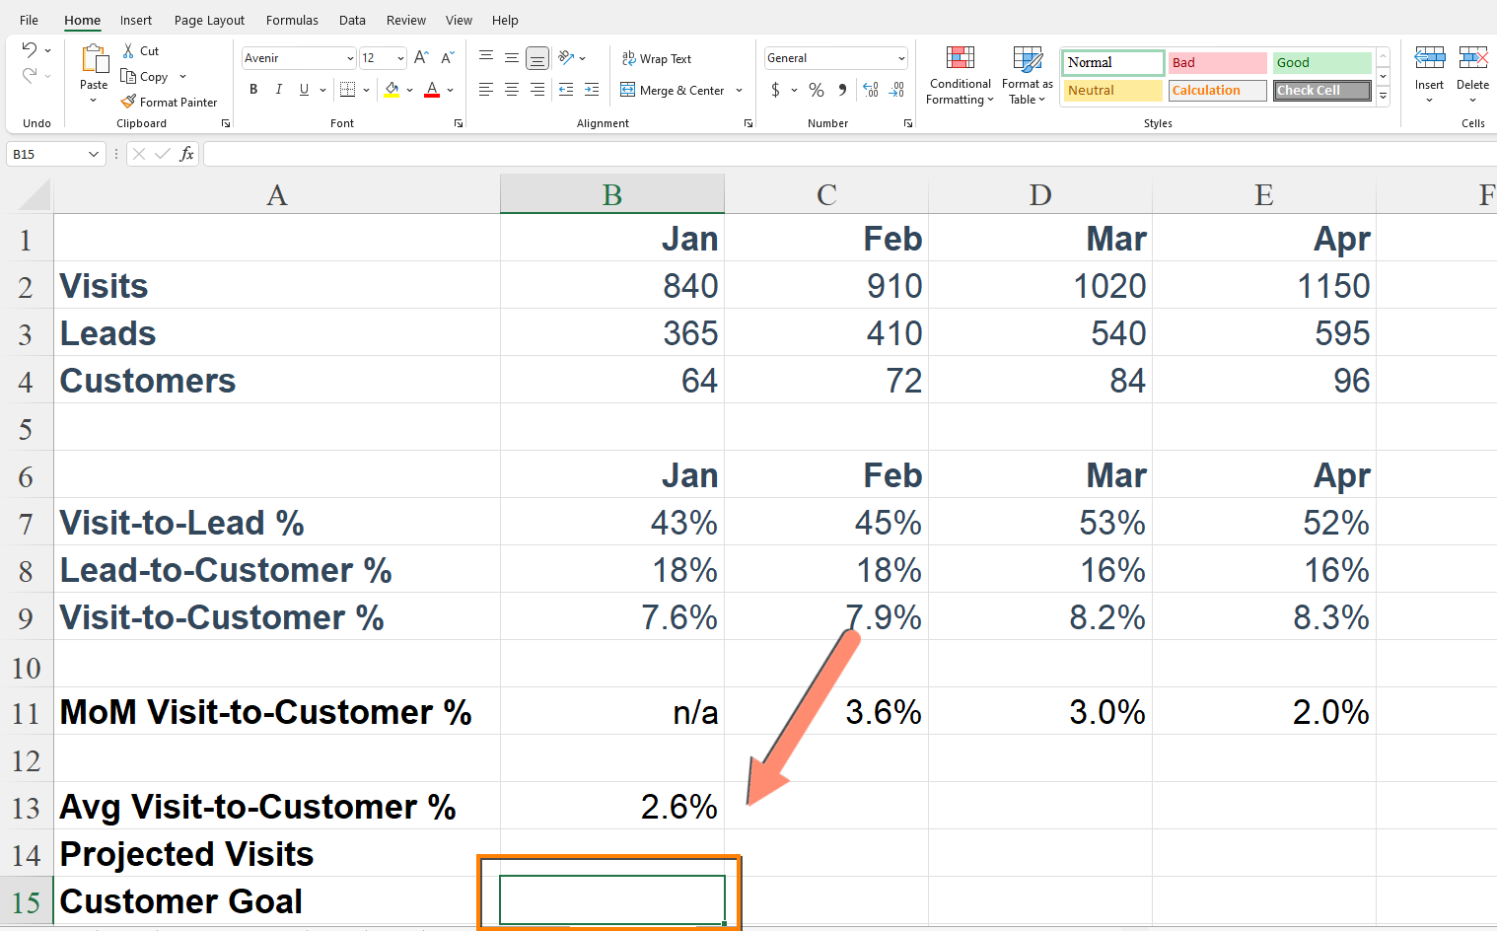Click the Insert cells icon
Viewport: 1497px width, 931px height.
click(x=1429, y=57)
